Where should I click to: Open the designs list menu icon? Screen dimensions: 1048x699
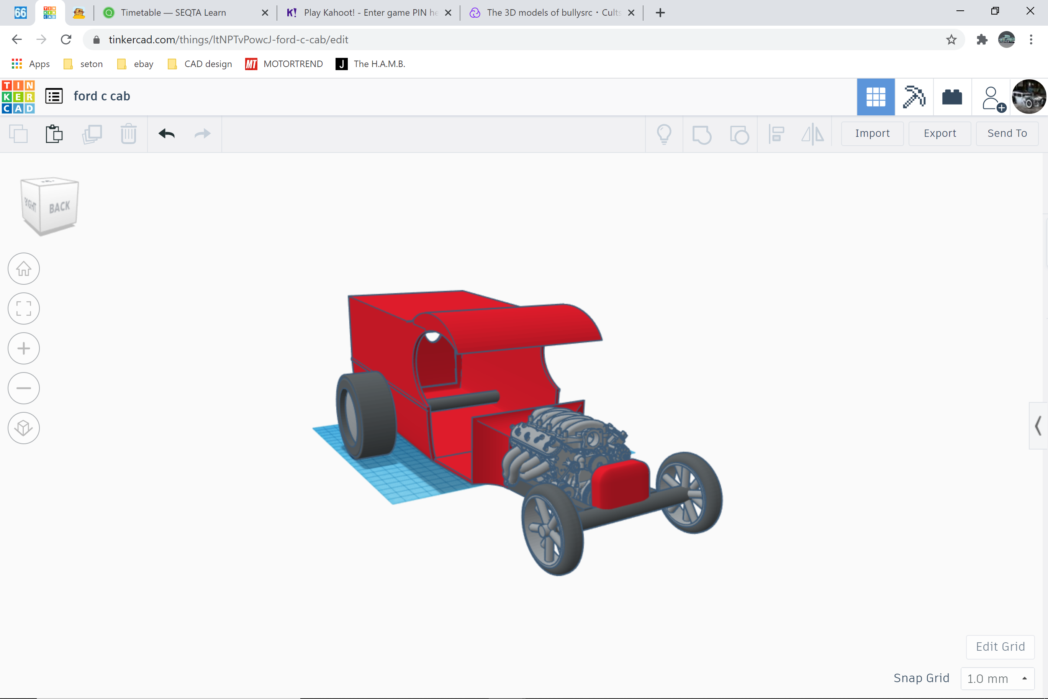[54, 96]
